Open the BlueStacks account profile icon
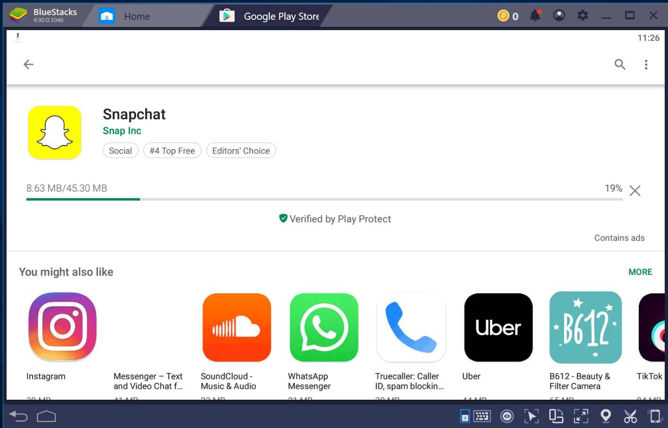668x428 pixels. click(x=559, y=16)
